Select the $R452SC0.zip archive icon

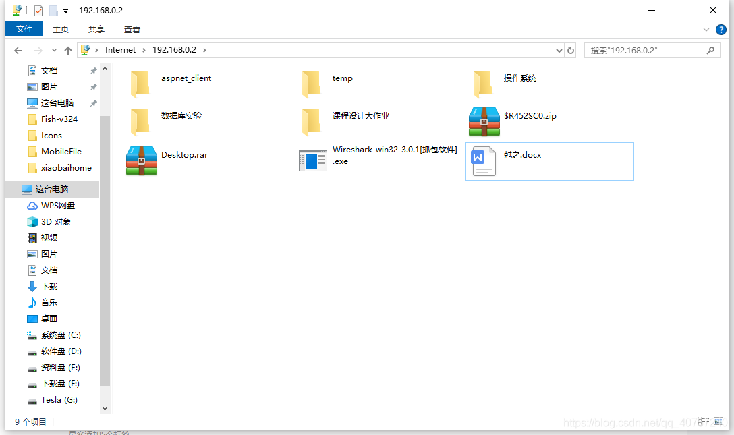point(484,121)
